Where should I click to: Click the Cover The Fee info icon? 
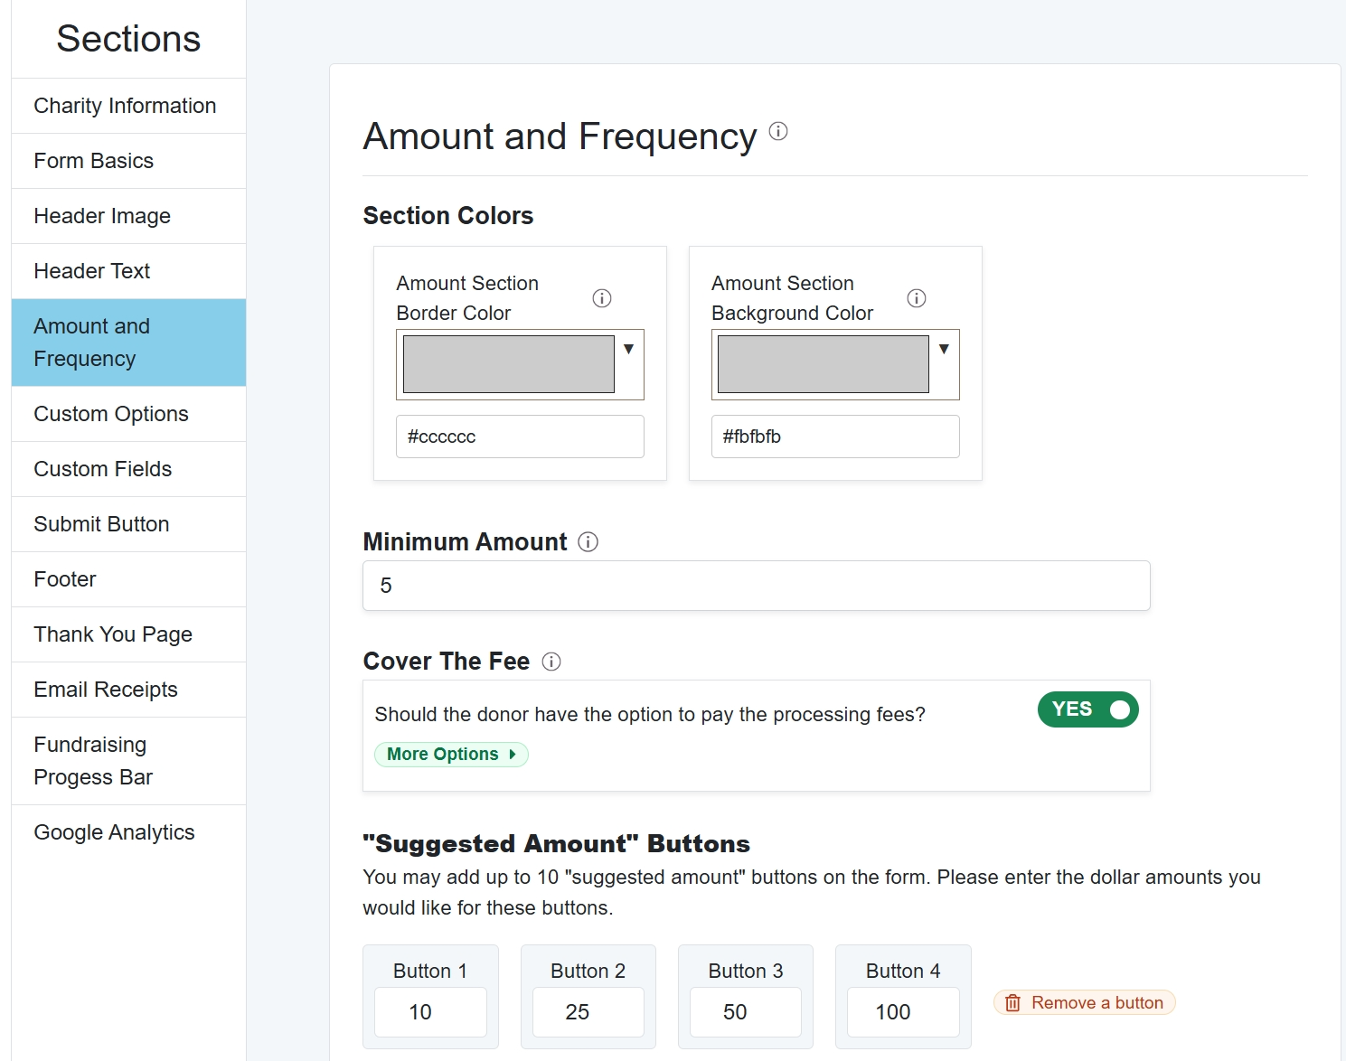[551, 662]
